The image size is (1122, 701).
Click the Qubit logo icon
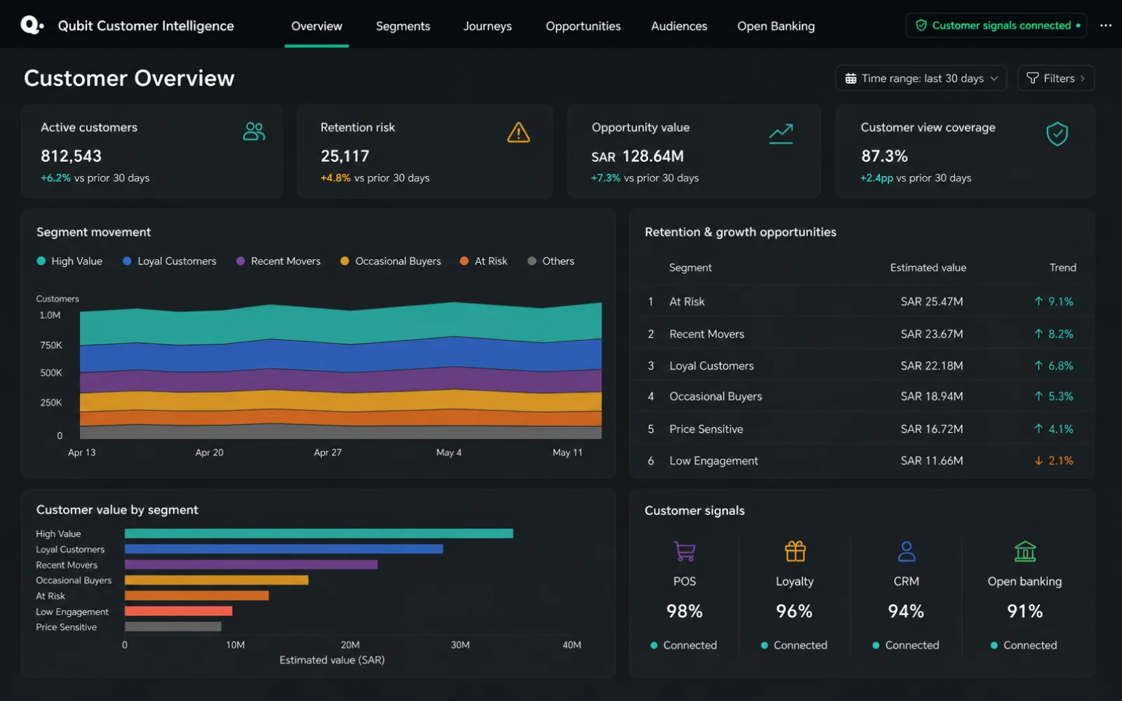32,25
